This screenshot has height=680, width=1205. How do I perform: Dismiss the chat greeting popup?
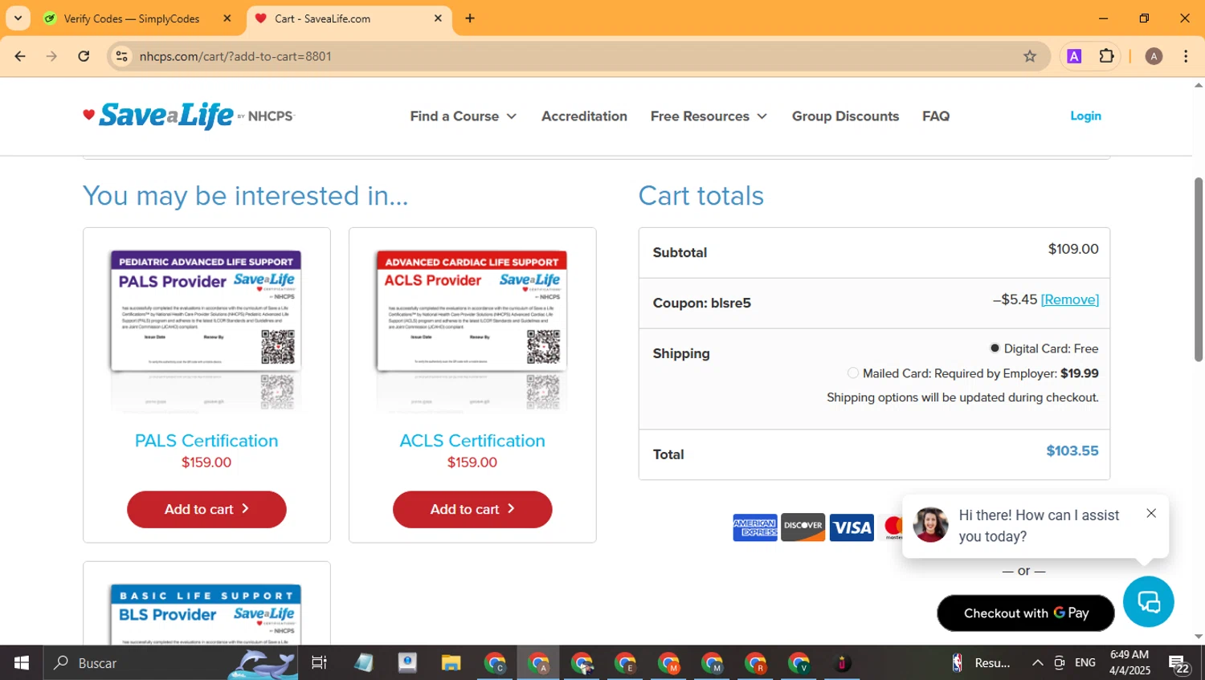[x=1151, y=513]
